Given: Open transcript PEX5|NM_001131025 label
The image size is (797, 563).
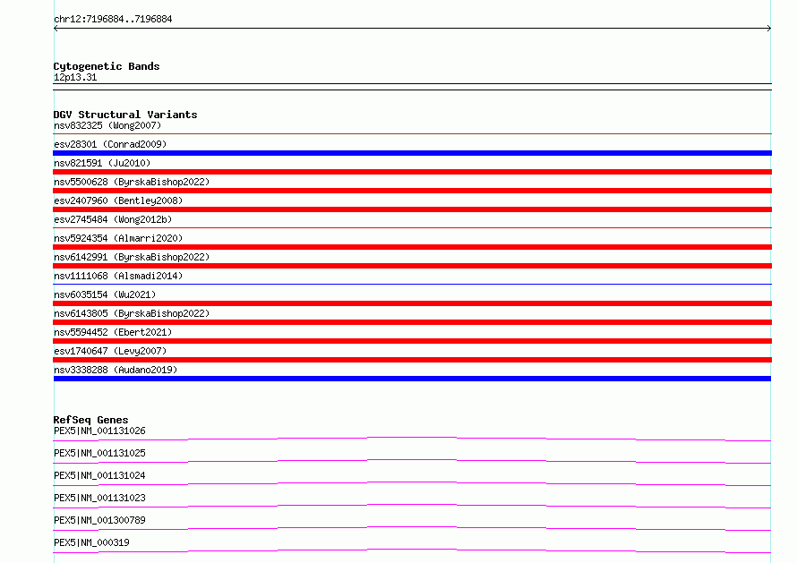Looking at the screenshot, I should click(x=99, y=453).
